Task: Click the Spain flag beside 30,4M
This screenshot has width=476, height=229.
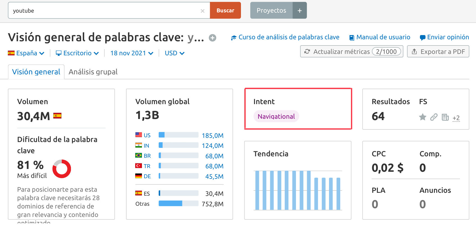Action: coord(57,116)
